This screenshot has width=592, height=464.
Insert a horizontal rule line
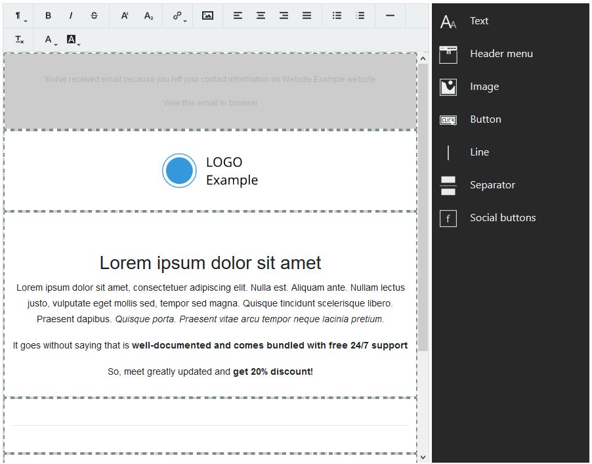(x=390, y=16)
